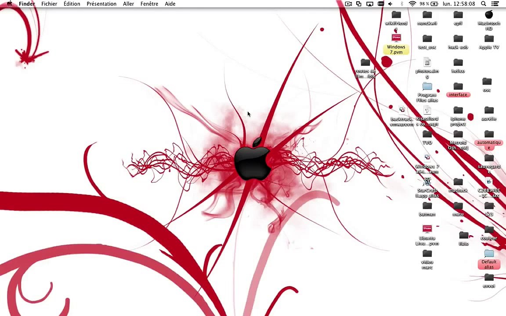Select the Ubuntu Linux pvm virtual machine
Image resolution: width=506 pixels, height=316 pixels.
point(427,229)
